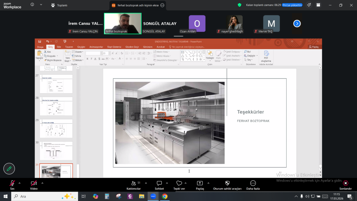Click the green security shield icon
357x201 pixels.
[239, 5]
